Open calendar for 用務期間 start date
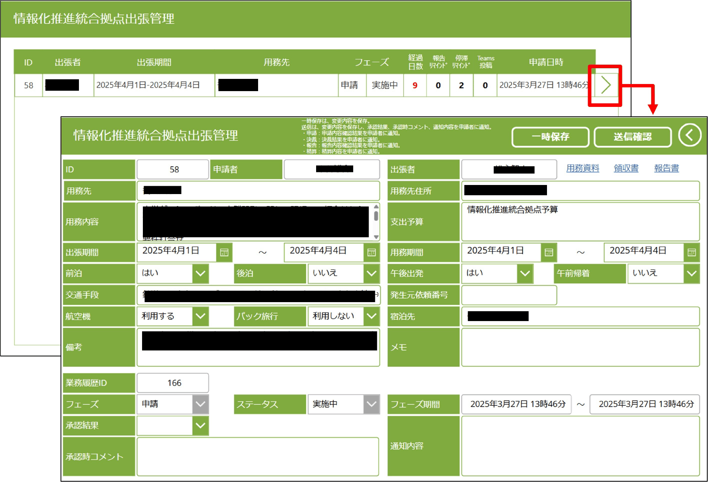Screen dimensions: 708x482 click(549, 252)
